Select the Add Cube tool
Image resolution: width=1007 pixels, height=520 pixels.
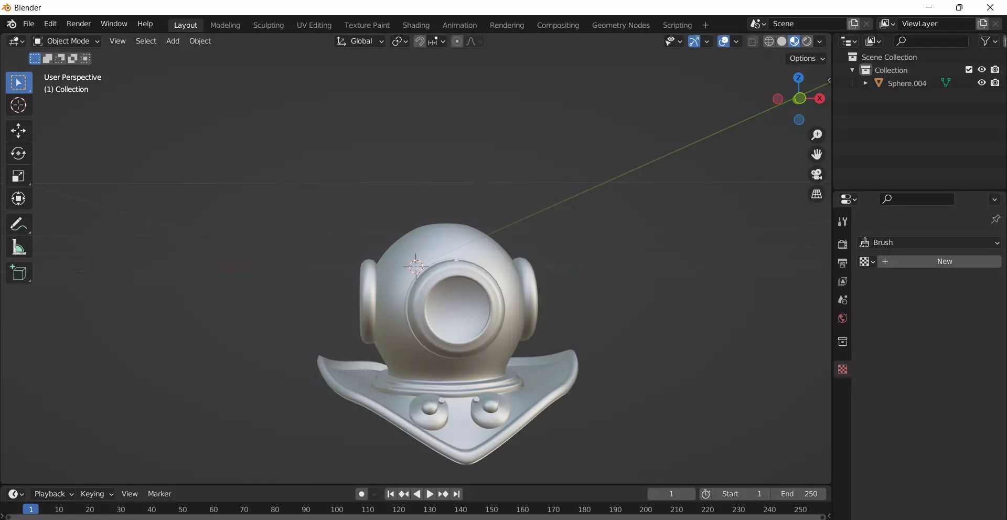(x=19, y=272)
